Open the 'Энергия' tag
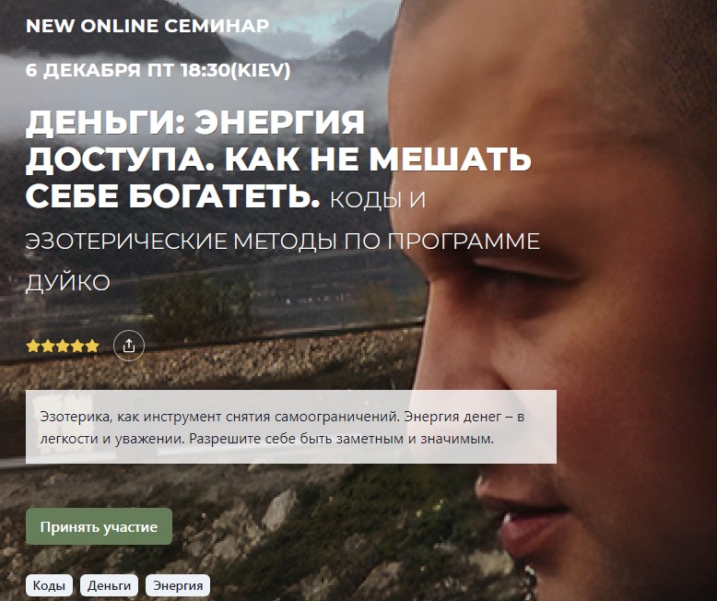This screenshot has width=717, height=601. click(x=178, y=585)
